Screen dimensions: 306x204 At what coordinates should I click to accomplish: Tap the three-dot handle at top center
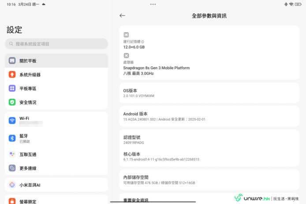point(153,4)
